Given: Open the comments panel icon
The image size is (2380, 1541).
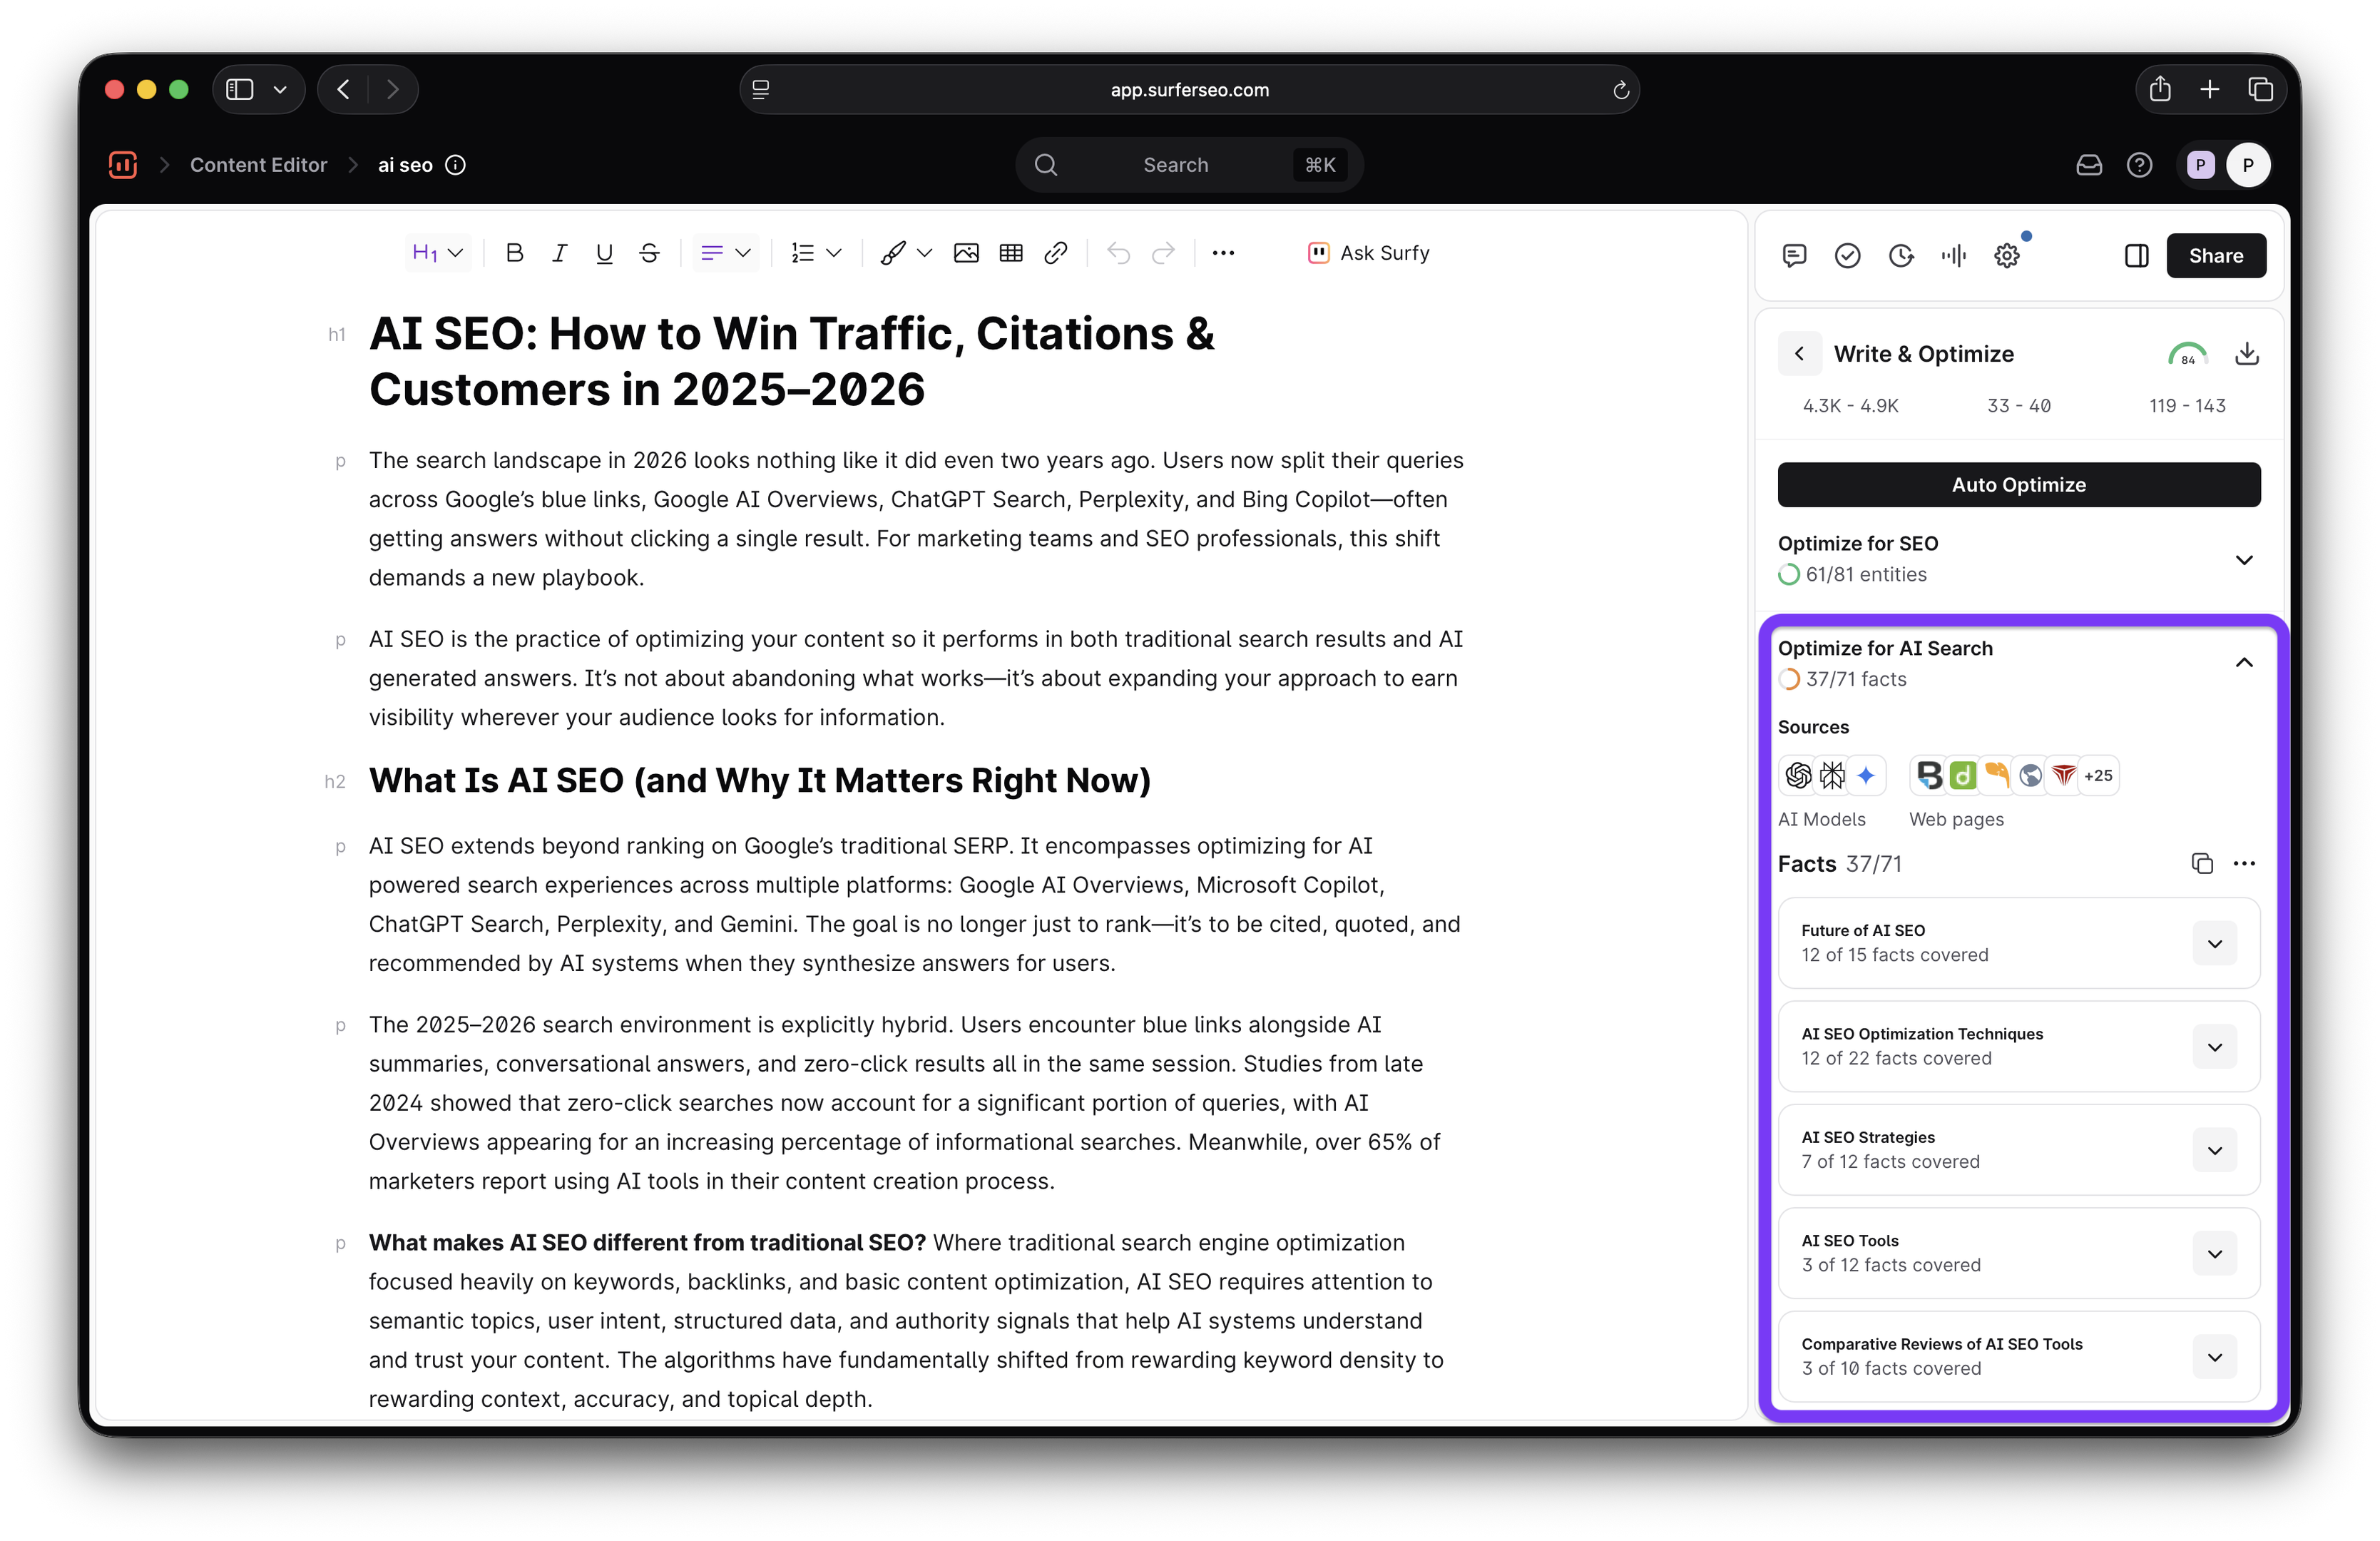Looking at the screenshot, I should click(x=1794, y=256).
